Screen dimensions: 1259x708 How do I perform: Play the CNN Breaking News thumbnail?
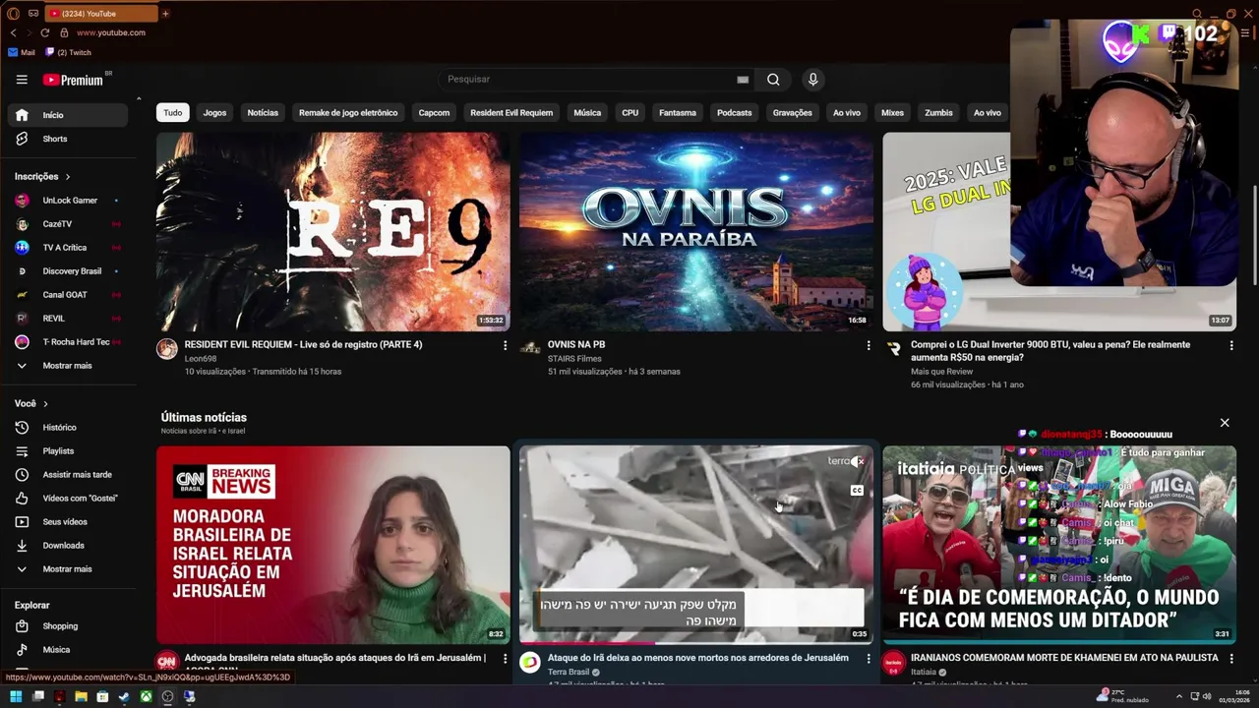(332, 545)
